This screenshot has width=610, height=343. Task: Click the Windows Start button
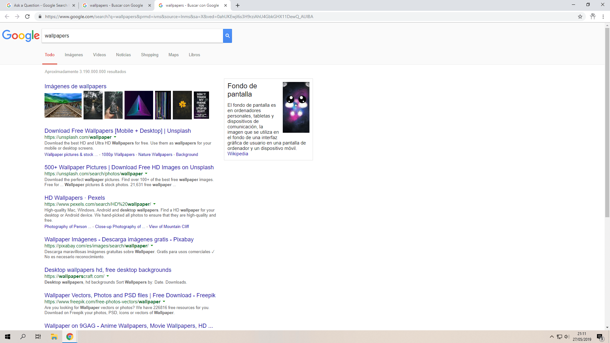(7, 336)
